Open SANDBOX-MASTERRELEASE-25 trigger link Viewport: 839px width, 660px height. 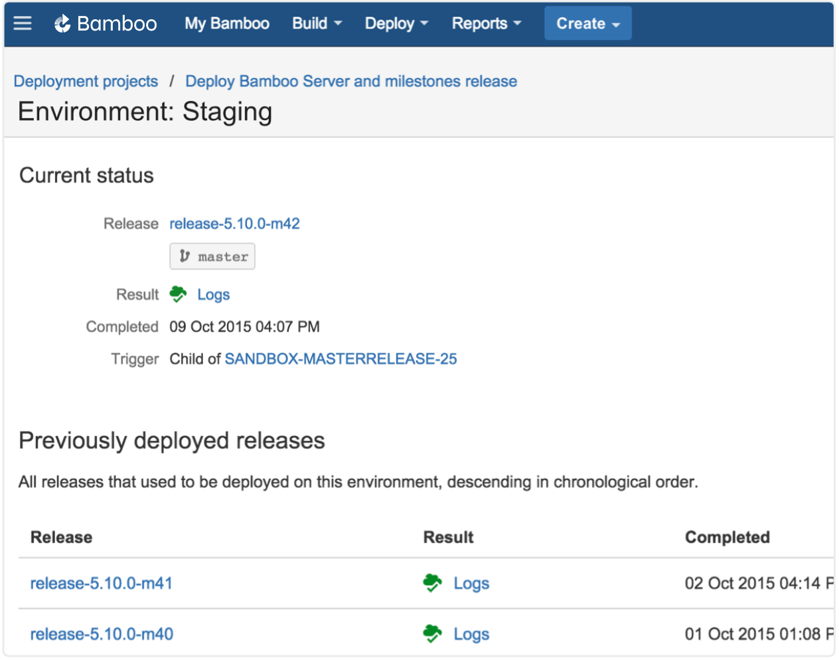tap(341, 359)
